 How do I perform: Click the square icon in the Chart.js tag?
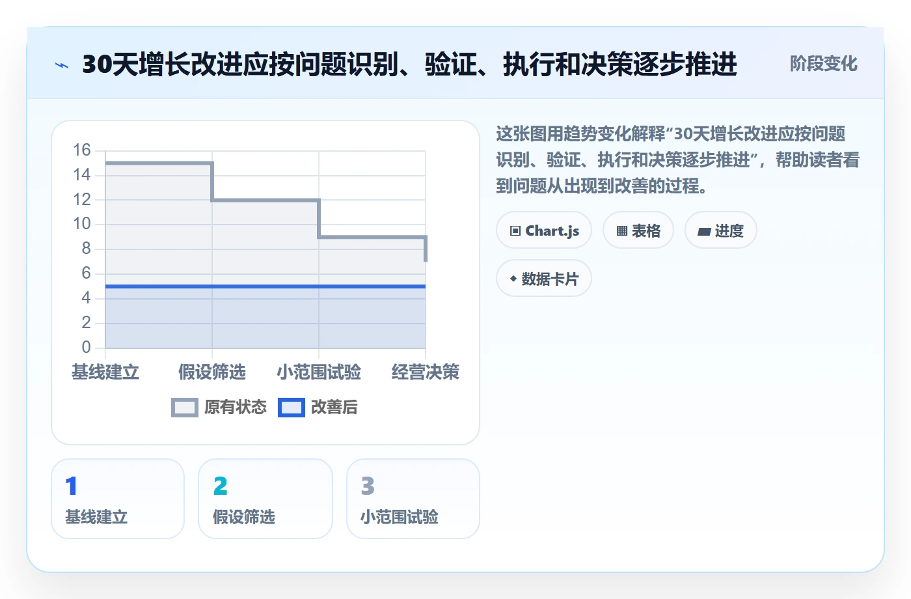(515, 231)
